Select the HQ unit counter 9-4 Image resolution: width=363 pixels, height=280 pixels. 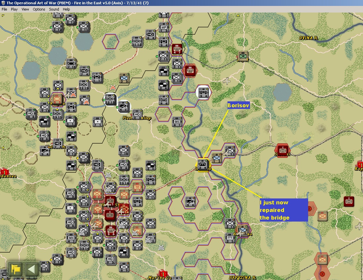click(x=124, y=165)
